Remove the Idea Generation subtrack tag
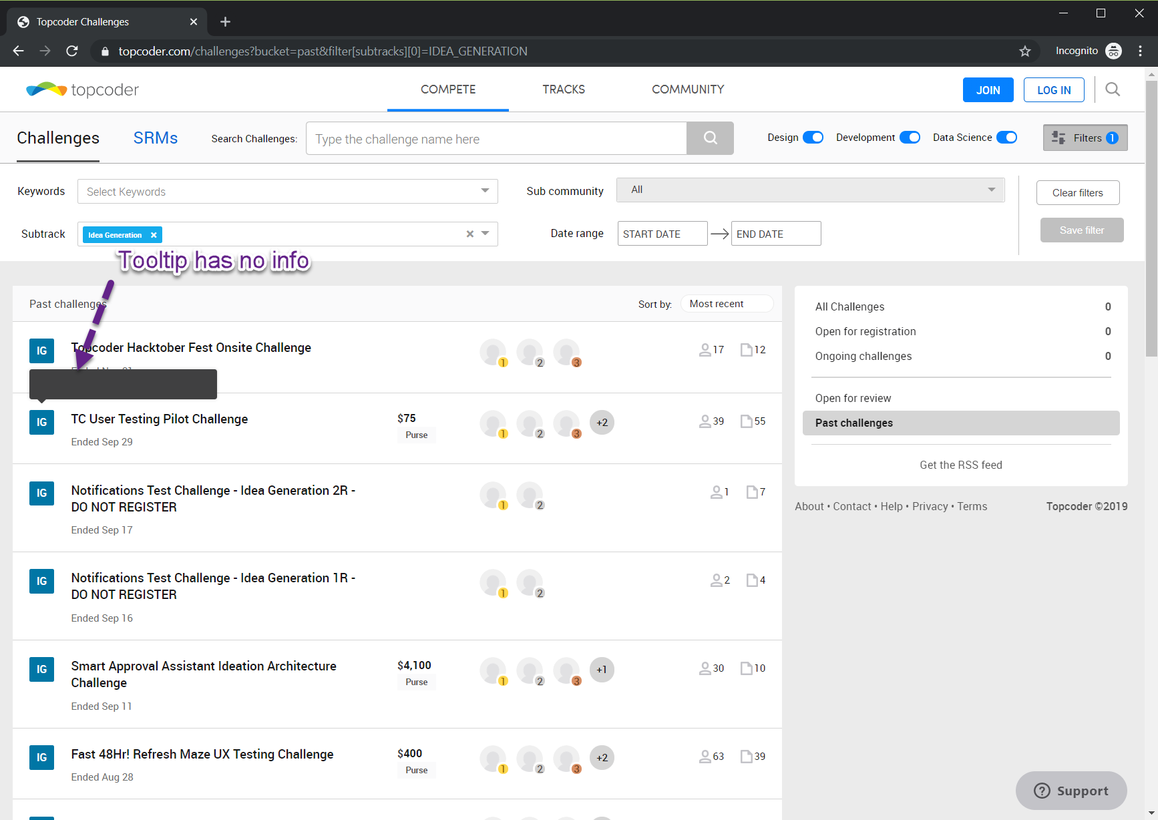The height and width of the screenshot is (820, 1158). click(154, 235)
